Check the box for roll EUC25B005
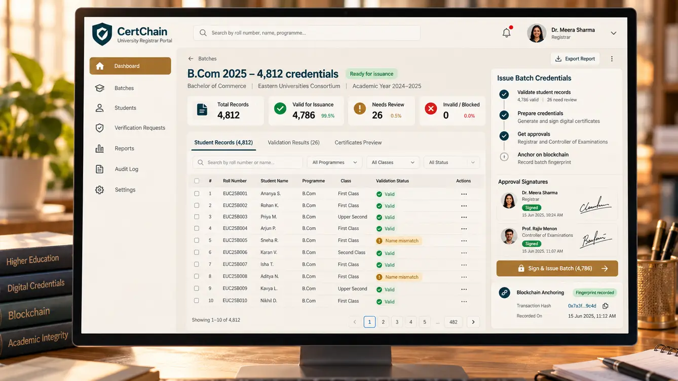678x381 pixels. [197, 240]
